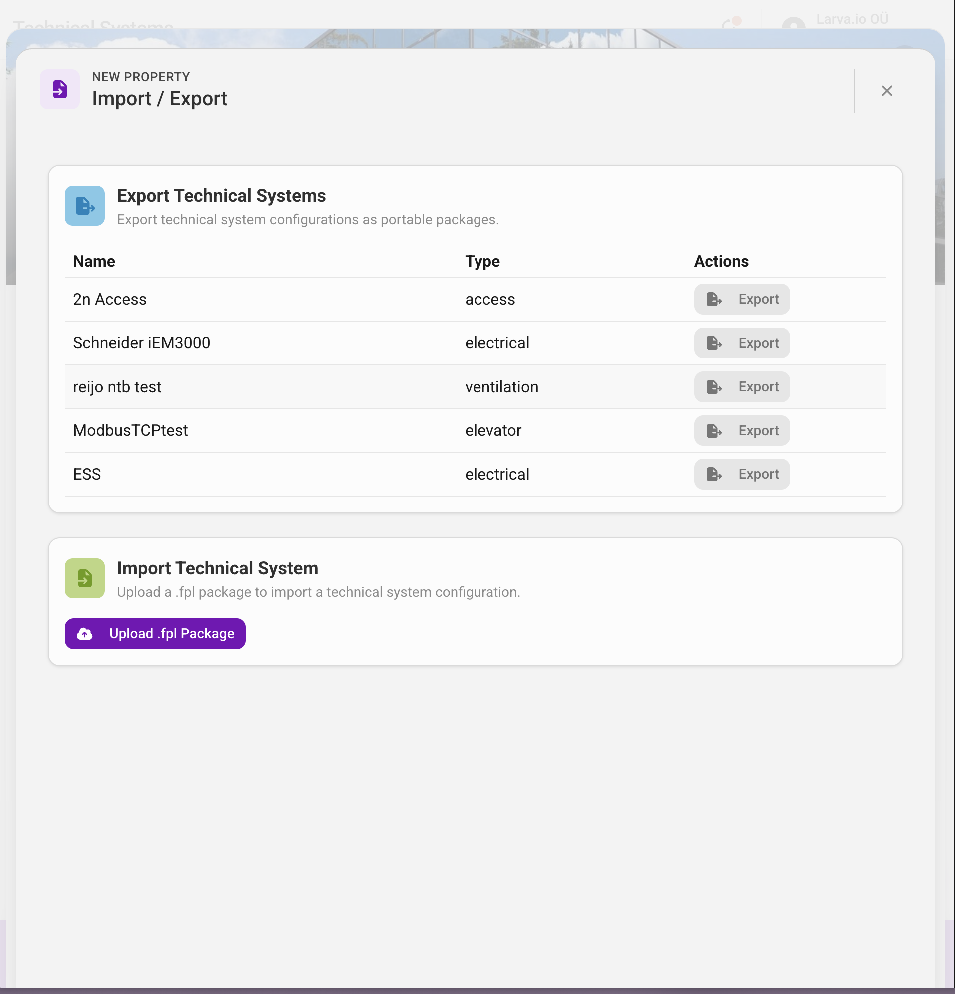This screenshot has height=994, width=955.
Task: Click the green Import Technical System icon
Action: [84, 578]
